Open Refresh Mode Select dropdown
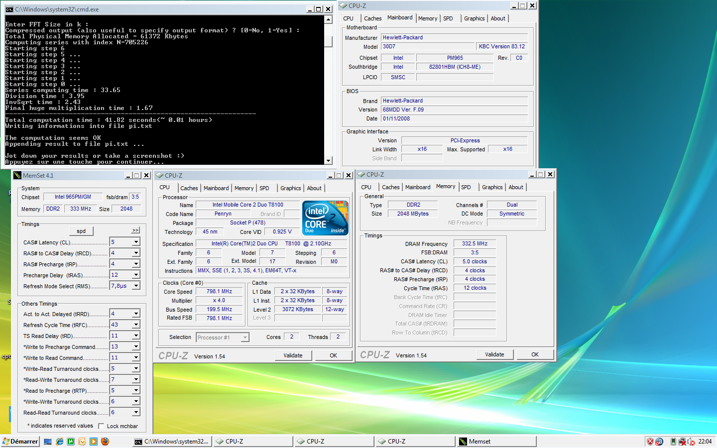Viewport: 717px width, 448px height. (x=136, y=286)
